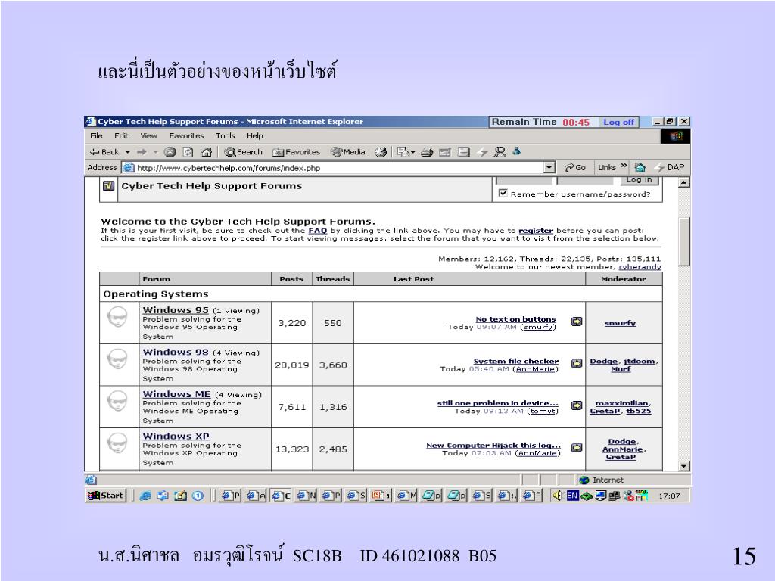The image size is (775, 581).
Task: Click the PowerPoint taskbar button
Action: [x=381, y=496]
